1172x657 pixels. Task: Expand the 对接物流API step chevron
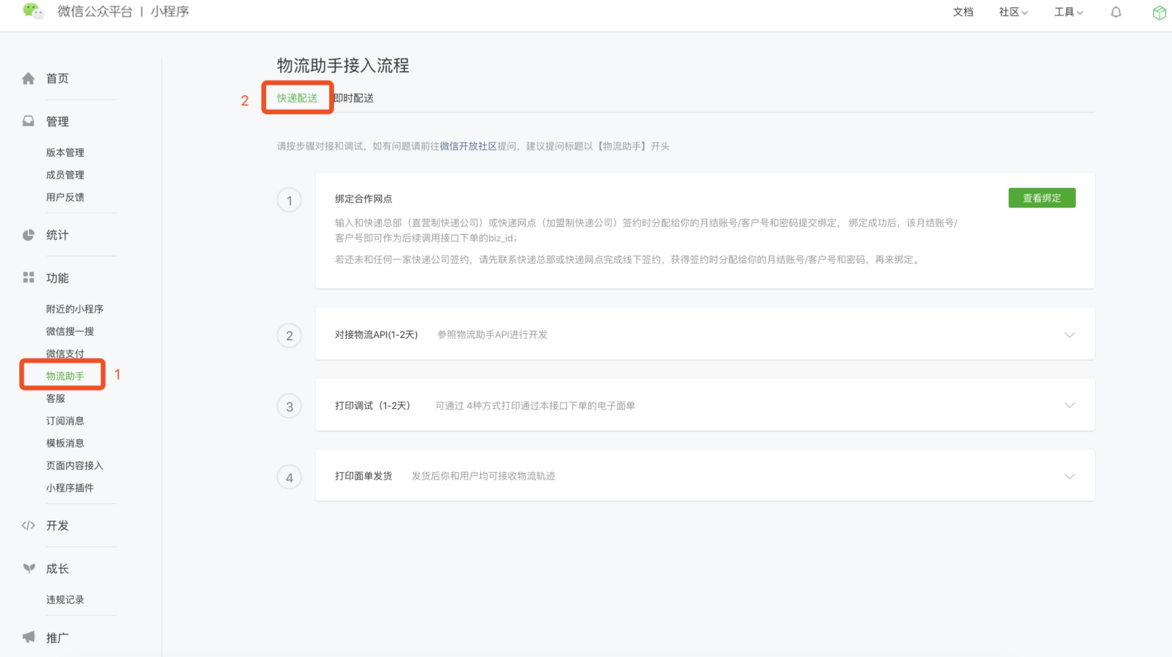(1069, 334)
